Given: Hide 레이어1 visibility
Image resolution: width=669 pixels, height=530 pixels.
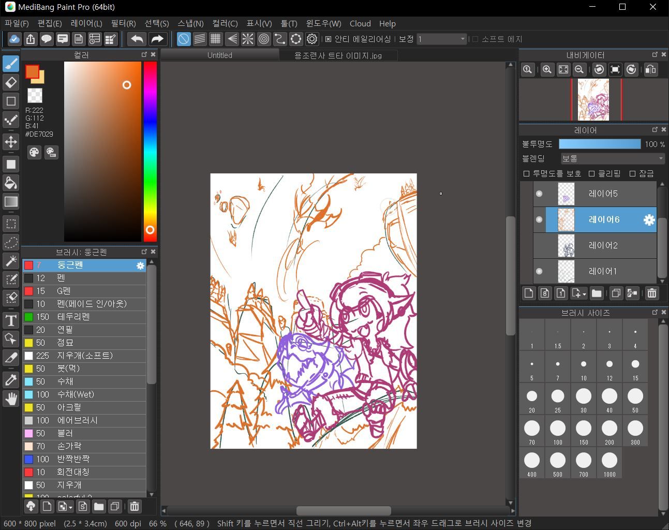Looking at the screenshot, I should point(539,271).
